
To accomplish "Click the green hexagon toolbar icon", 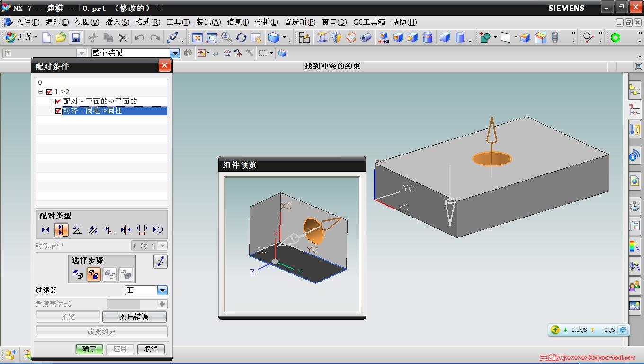I will pyautogui.click(x=616, y=37).
